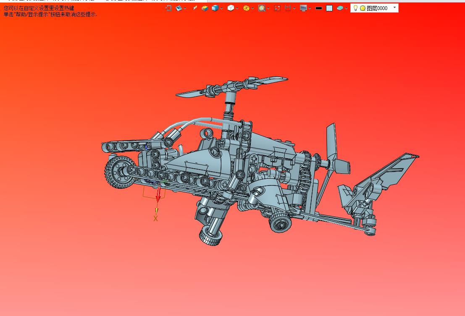Click the yellow circle layer icon
This screenshot has height=316, width=465.
pos(363,8)
